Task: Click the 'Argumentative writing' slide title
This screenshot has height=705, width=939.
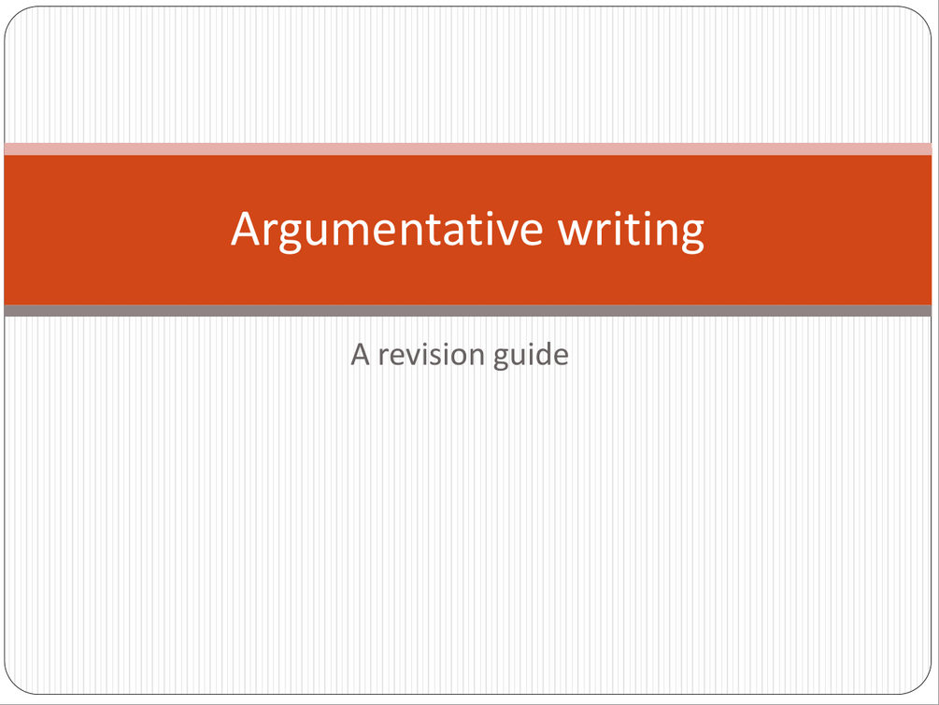Action: click(x=467, y=230)
